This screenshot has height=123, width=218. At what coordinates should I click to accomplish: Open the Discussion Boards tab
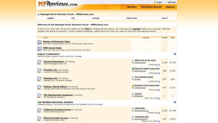151,7
